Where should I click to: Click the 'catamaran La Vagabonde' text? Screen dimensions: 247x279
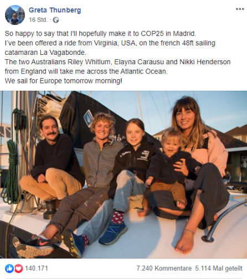point(45,53)
